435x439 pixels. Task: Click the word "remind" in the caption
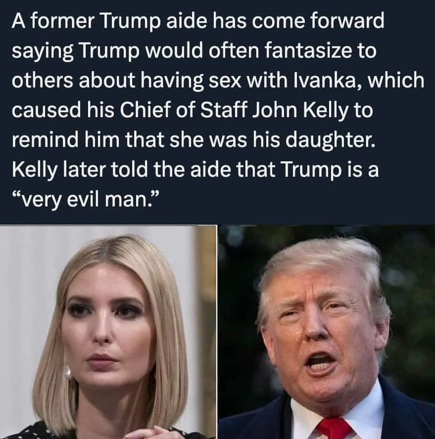(45, 140)
